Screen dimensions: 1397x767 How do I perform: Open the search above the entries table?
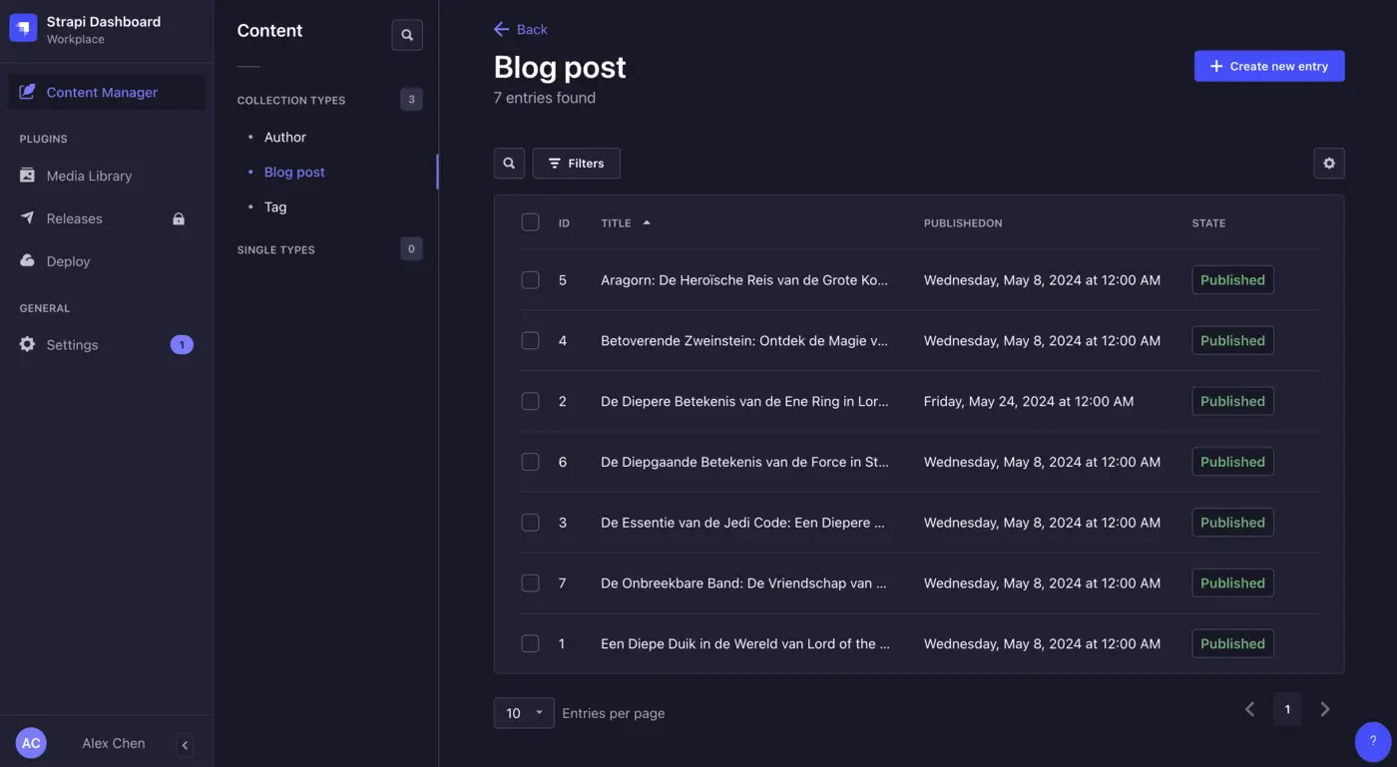point(509,163)
